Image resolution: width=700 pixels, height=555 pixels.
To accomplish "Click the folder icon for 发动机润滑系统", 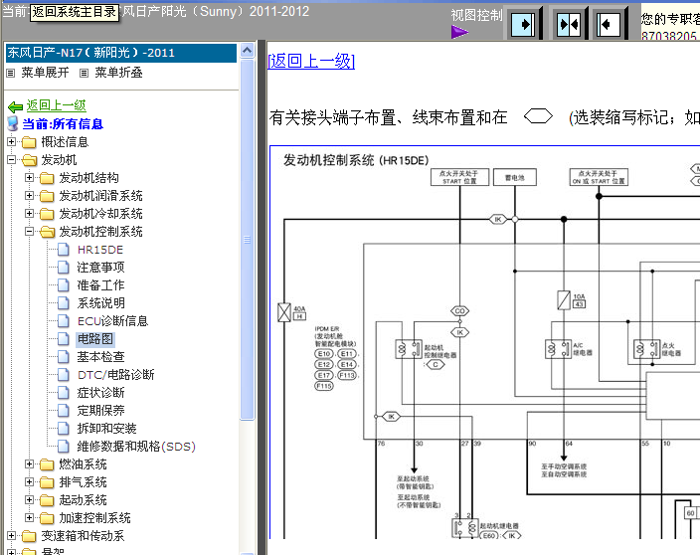I will [47, 196].
